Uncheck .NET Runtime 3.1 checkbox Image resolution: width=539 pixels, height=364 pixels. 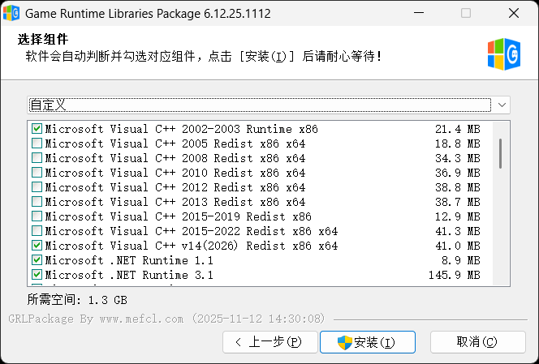pos(37,275)
